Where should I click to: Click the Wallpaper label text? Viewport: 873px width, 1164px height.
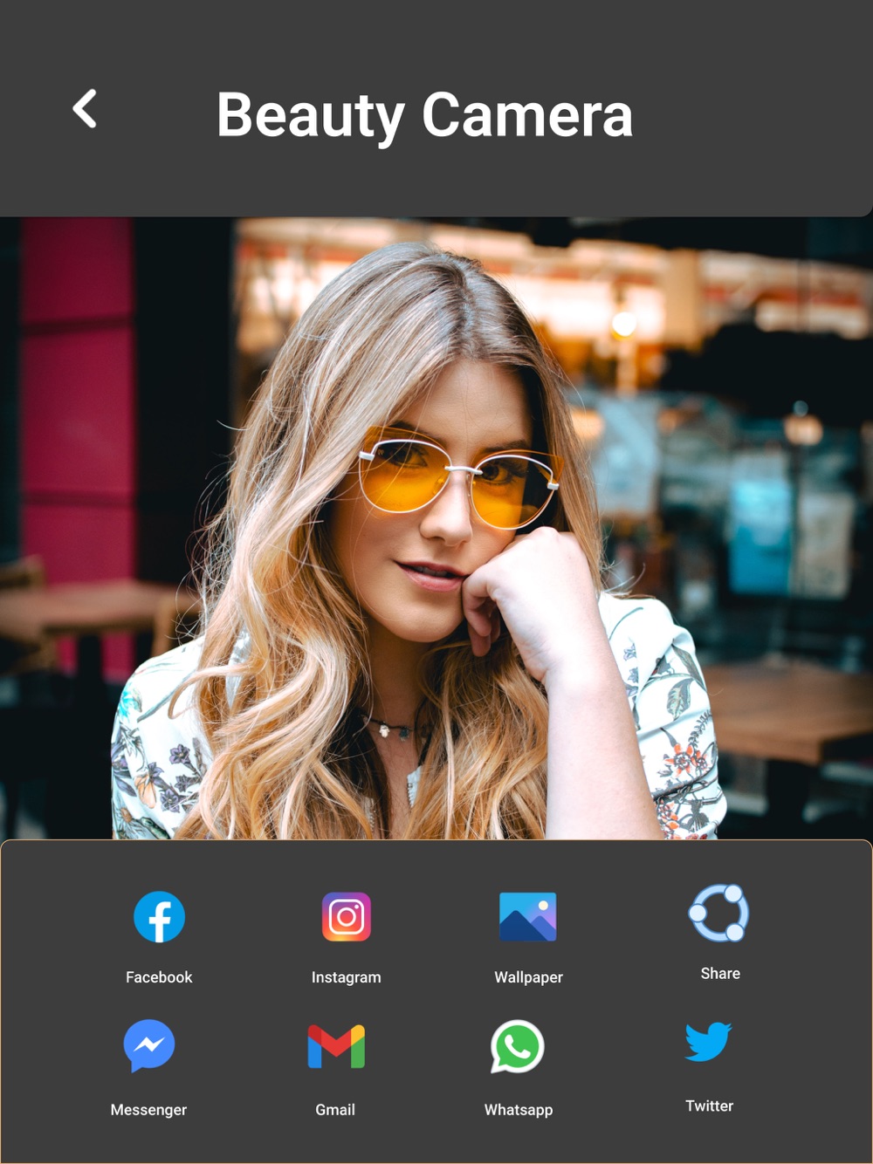[528, 978]
